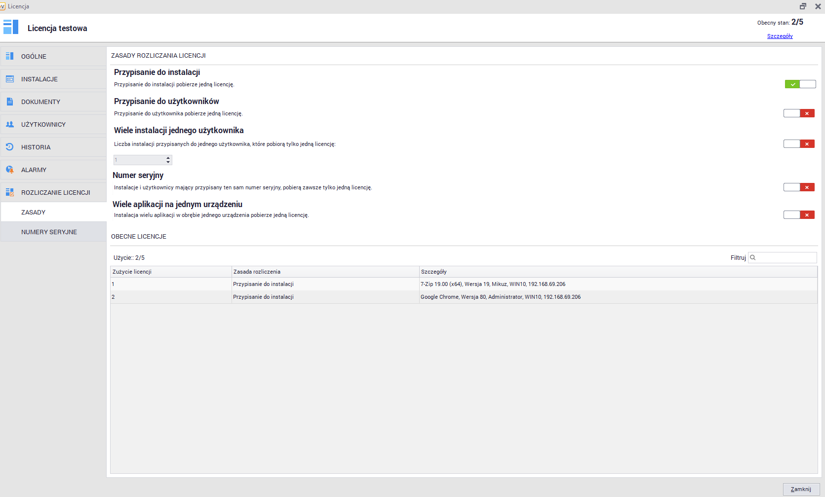Click the Rozliczanie licencji icon

pyautogui.click(x=10, y=192)
